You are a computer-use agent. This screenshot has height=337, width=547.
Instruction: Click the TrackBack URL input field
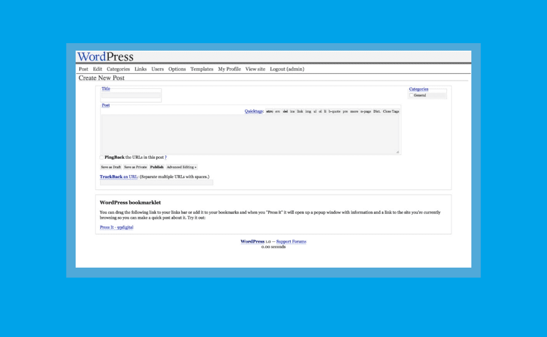[156, 183]
